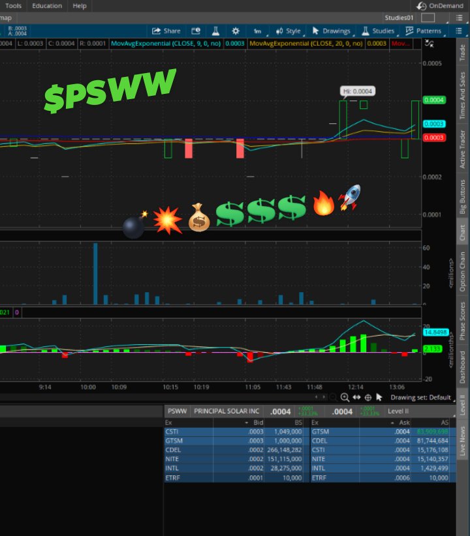Image resolution: width=470 pixels, height=536 pixels.
Task: Open the Patterns dropdown
Action: (x=424, y=31)
